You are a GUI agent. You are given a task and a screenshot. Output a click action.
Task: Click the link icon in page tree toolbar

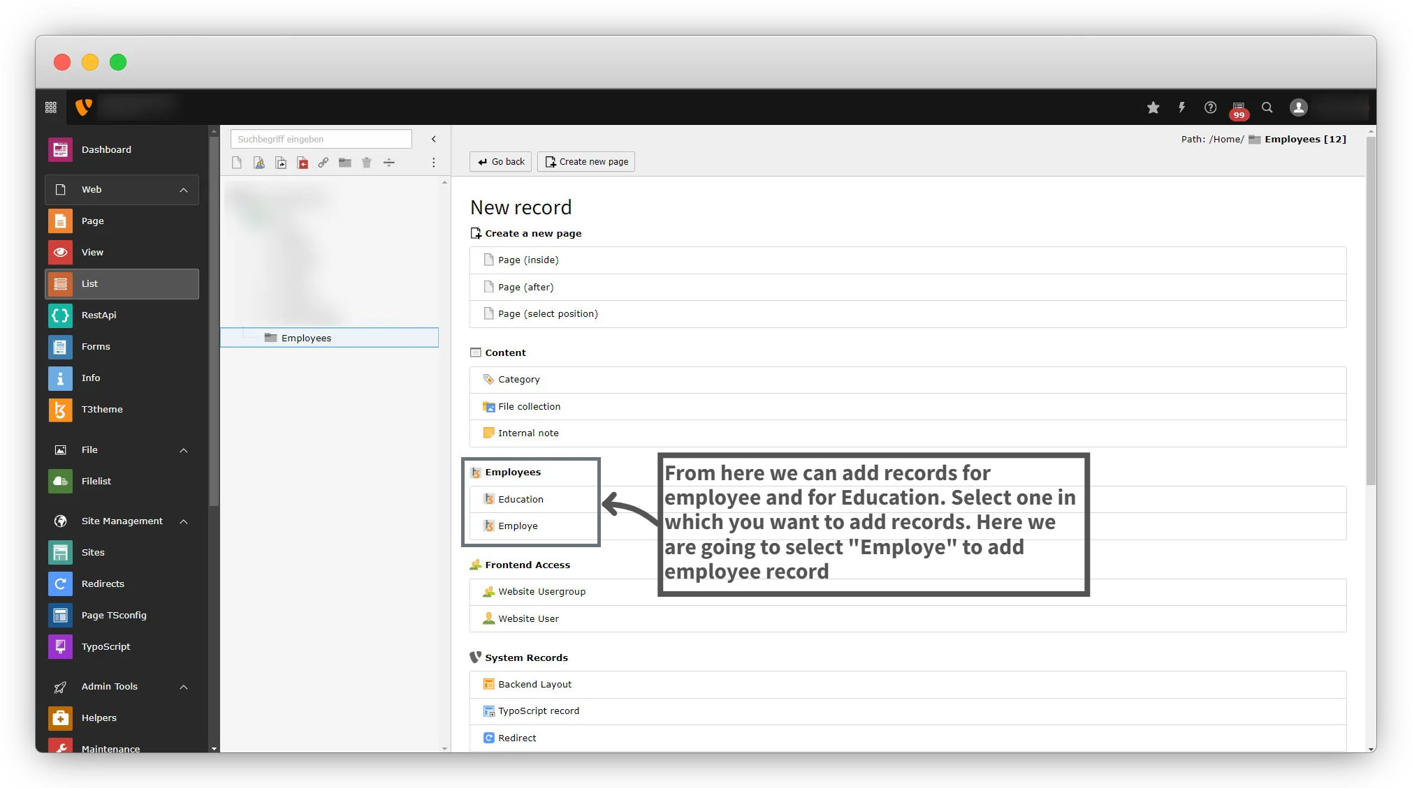coord(323,163)
